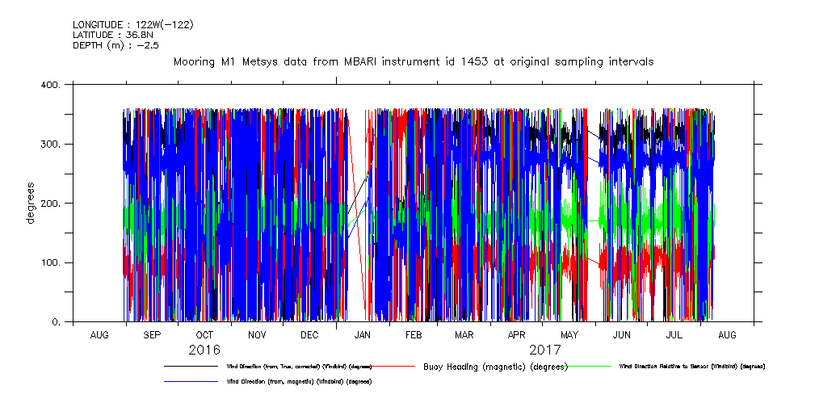Click the 400 y-axis tick label
815x407 pixels.
(x=51, y=85)
